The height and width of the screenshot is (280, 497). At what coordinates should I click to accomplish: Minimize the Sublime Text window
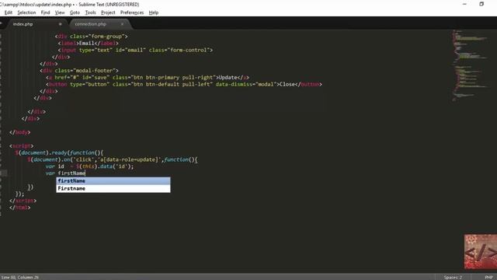464,4
